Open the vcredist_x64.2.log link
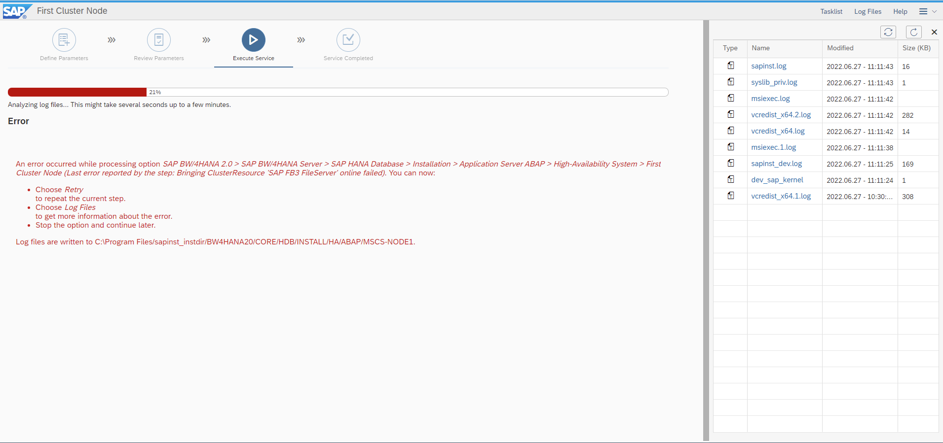The height and width of the screenshot is (443, 943). pos(781,115)
